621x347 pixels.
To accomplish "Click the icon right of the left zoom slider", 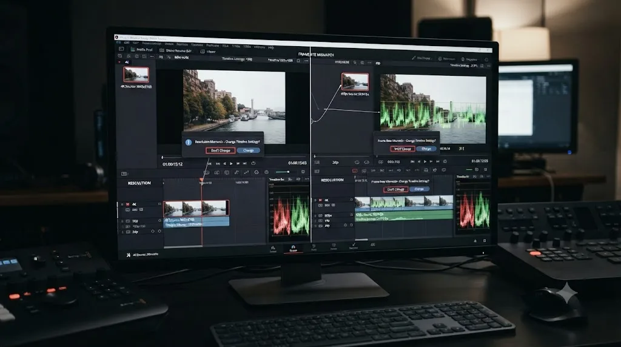I will tap(303, 172).
